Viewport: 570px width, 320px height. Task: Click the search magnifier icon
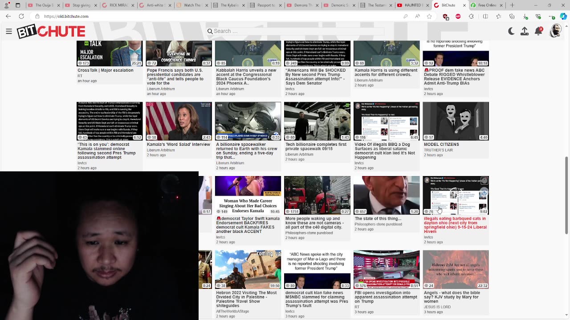pos(210,31)
